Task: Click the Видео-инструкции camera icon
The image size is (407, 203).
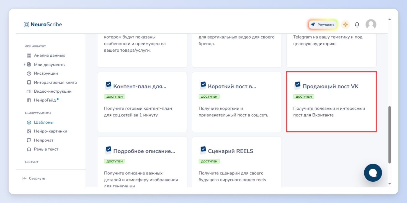Action: pyautogui.click(x=29, y=91)
